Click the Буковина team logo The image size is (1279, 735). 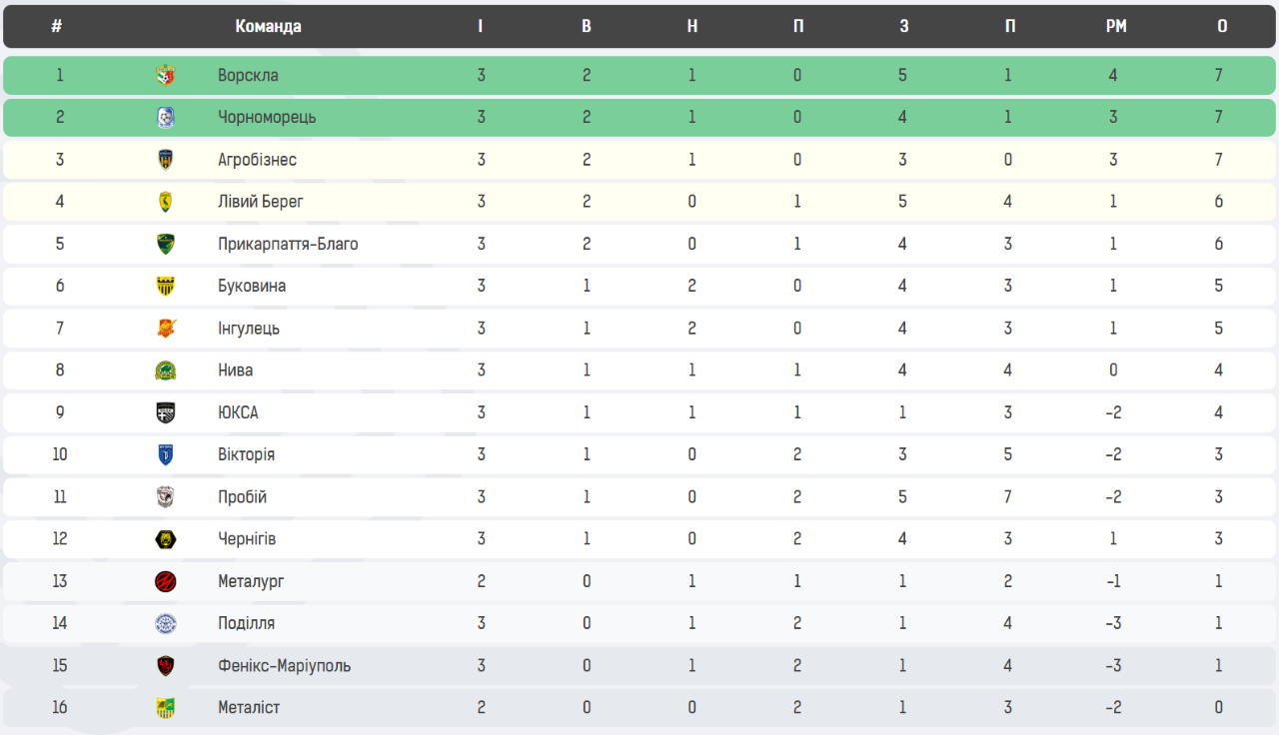[166, 287]
